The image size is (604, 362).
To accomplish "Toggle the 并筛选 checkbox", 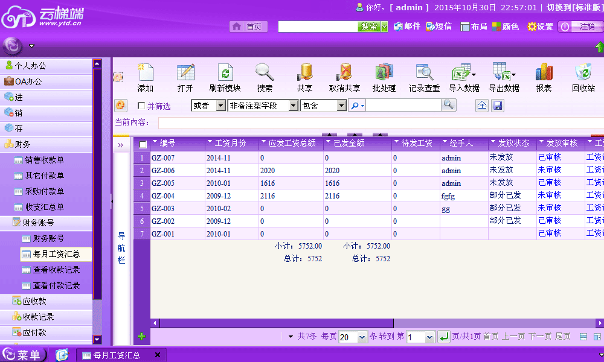I will tap(141, 106).
